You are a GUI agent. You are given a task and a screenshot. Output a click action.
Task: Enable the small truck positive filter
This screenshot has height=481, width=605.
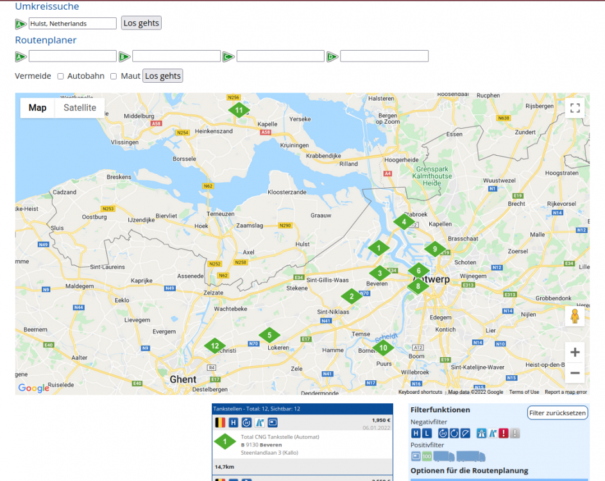point(444,457)
